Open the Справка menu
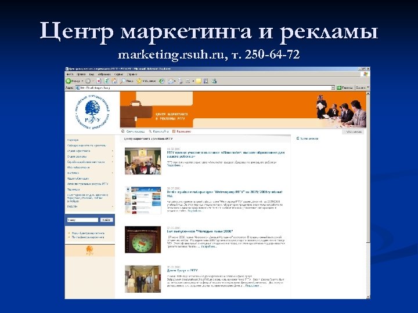Image resolution: width=418 pixels, height=313 pixels. click(132, 74)
